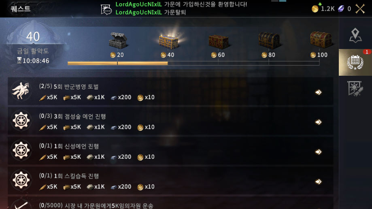Select the daily calendar quest tab

[355, 62]
